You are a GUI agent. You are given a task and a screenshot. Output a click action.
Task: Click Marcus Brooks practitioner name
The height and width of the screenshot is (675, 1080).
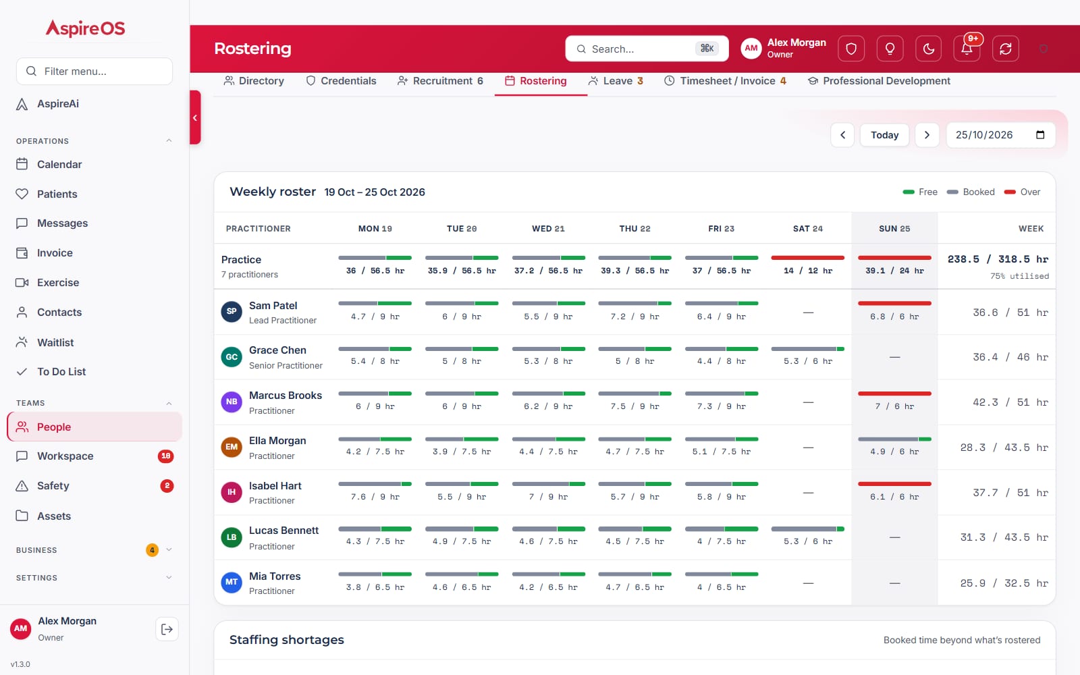click(286, 396)
